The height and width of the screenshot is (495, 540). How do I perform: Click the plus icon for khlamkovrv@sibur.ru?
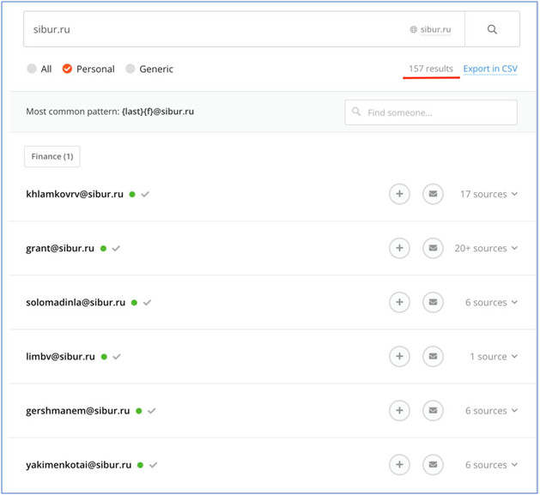coord(399,195)
